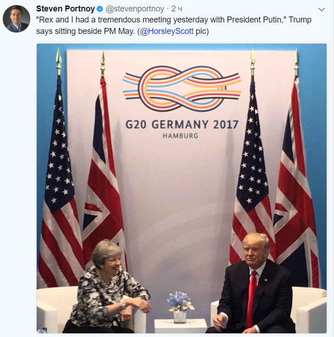Click the "G20 GERMANY 2017" text in photo
This screenshot has width=334, height=337.
coord(182,125)
